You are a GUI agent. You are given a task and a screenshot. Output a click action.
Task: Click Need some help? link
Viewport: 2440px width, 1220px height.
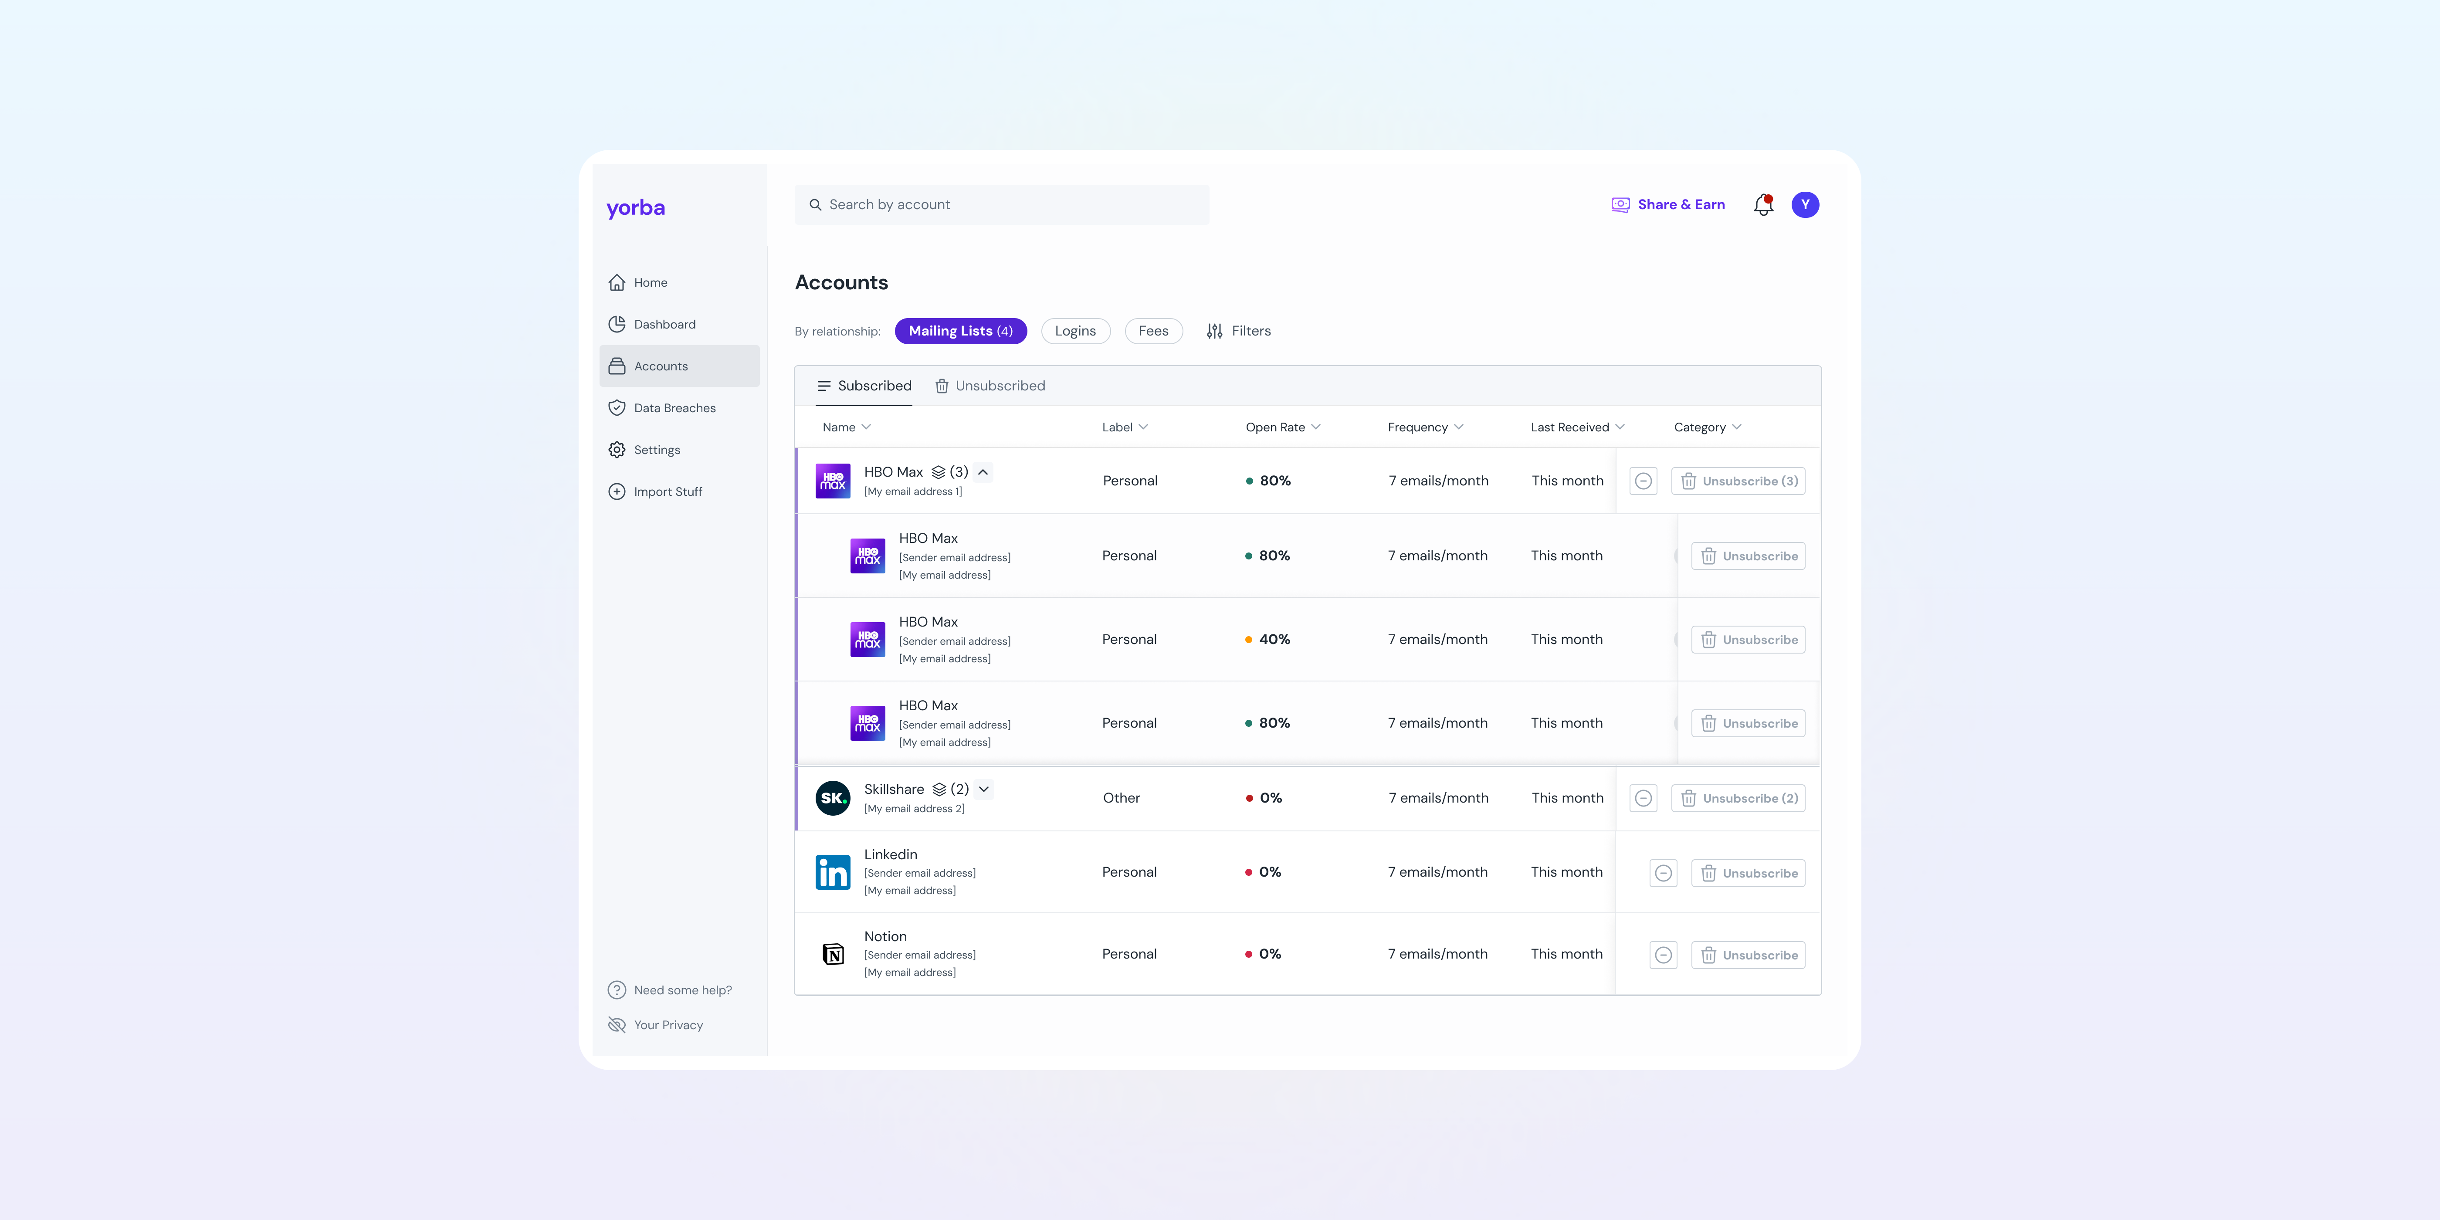[x=670, y=990]
